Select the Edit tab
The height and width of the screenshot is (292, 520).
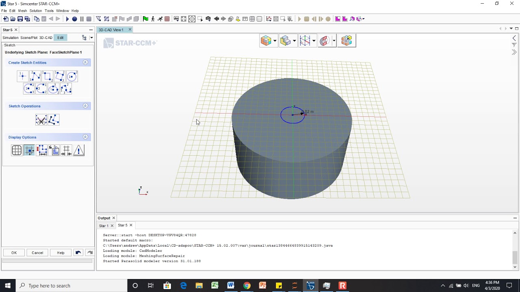[x=61, y=38]
